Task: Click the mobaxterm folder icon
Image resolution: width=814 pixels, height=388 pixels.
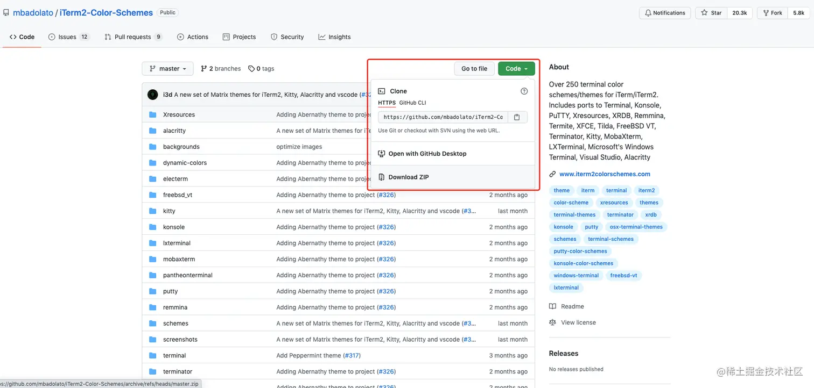Action: point(152,259)
